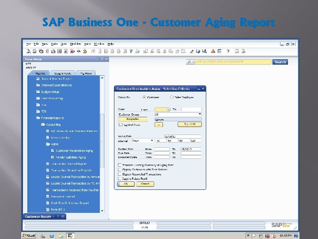Click the Main Menu vertical scrollbar
The height and width of the screenshot is (239, 318).
point(102,140)
